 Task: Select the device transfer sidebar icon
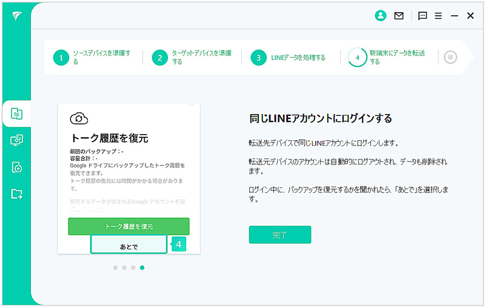pos(17,113)
